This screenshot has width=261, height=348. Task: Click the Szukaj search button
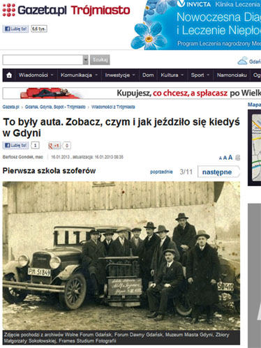(100, 60)
